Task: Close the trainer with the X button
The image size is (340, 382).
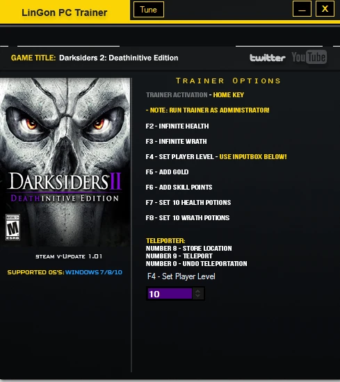Action: pos(325,9)
